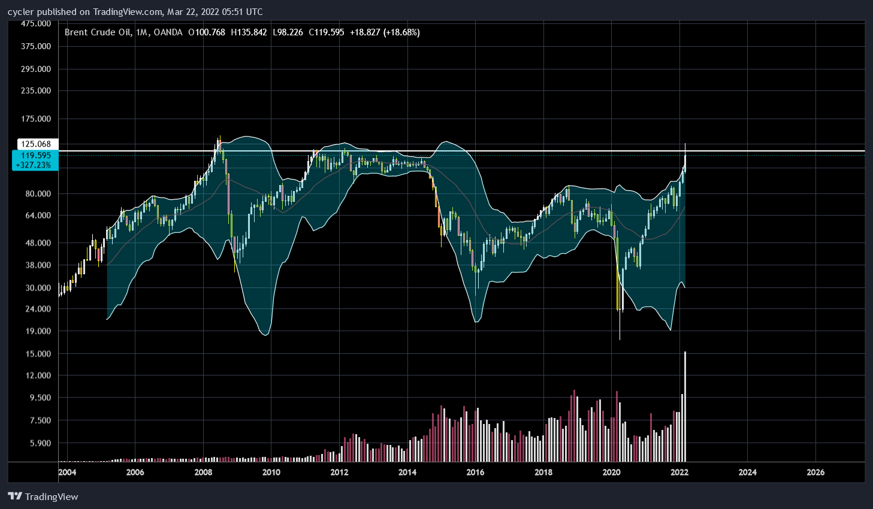
Task: Click the 2018 time axis label
Action: click(x=543, y=472)
